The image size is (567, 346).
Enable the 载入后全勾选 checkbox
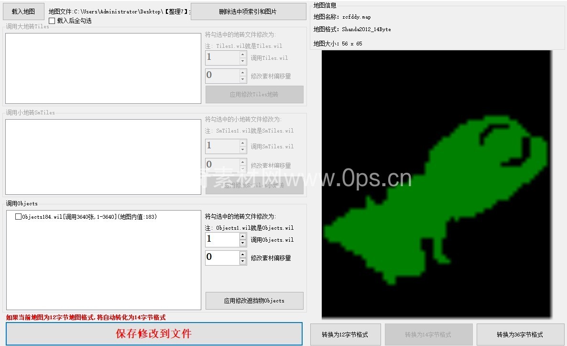(52, 21)
